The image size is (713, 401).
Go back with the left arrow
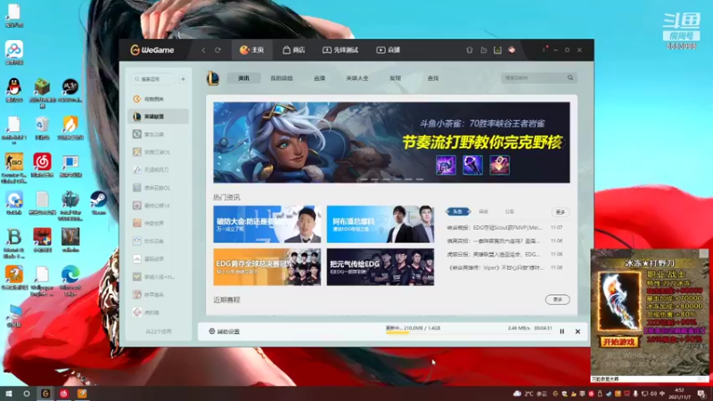[x=203, y=50]
